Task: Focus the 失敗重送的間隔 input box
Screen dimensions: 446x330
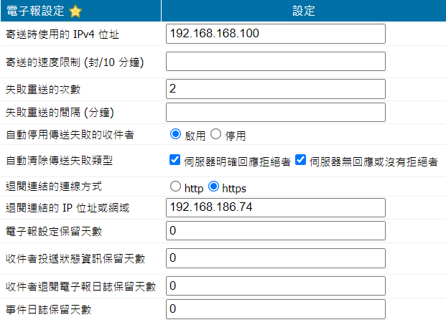Action: click(275, 113)
